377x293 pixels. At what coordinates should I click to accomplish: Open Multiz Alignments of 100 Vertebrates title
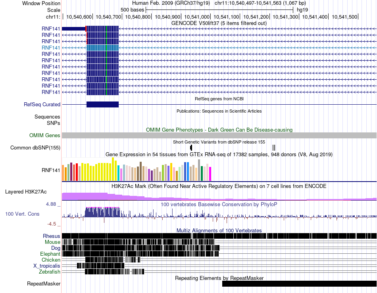point(219,231)
